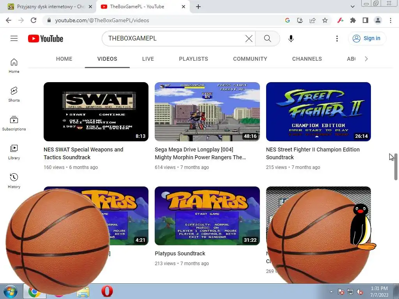Click "160 views • 6 months ago" text

coord(71,167)
